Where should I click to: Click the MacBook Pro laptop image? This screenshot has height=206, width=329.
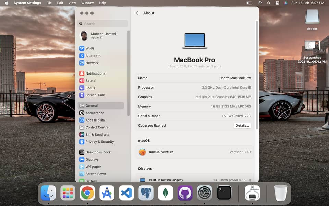click(x=195, y=41)
